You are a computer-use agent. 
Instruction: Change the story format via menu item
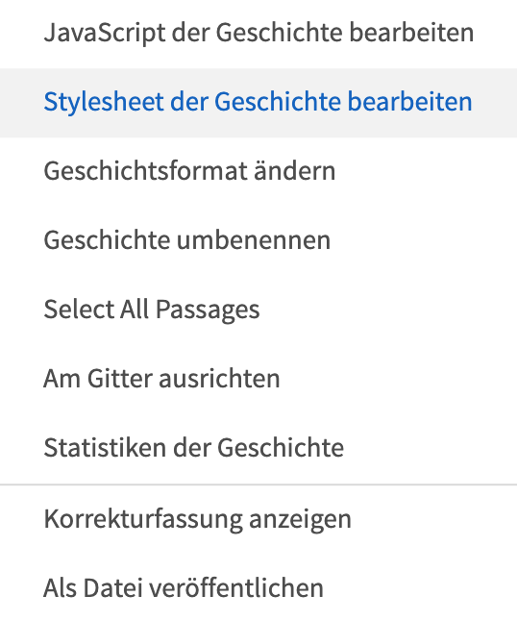pyautogui.click(x=258, y=172)
